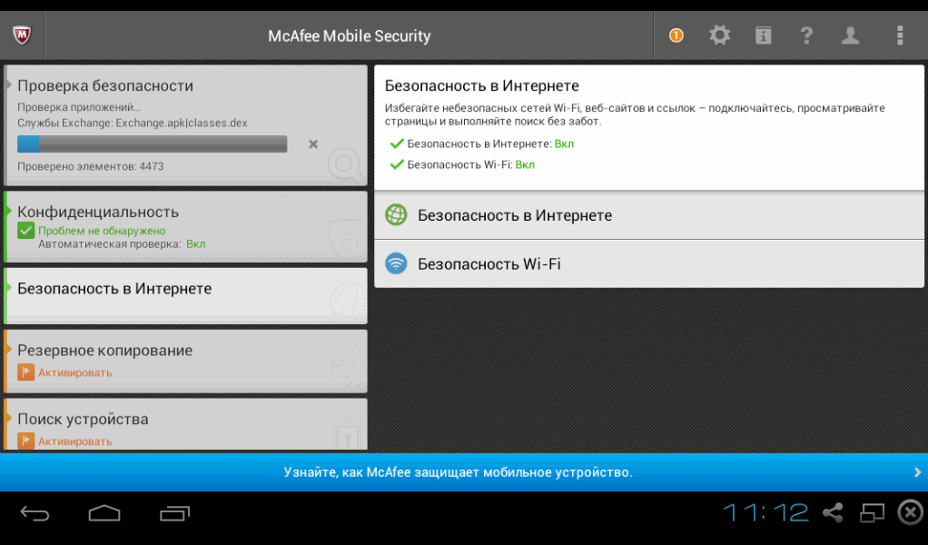The image size is (928, 545).
Task: Open McAfee help
Action: [806, 35]
